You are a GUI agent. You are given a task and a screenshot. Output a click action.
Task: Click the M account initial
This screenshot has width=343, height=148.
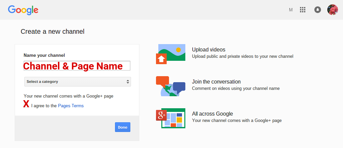tap(291, 10)
